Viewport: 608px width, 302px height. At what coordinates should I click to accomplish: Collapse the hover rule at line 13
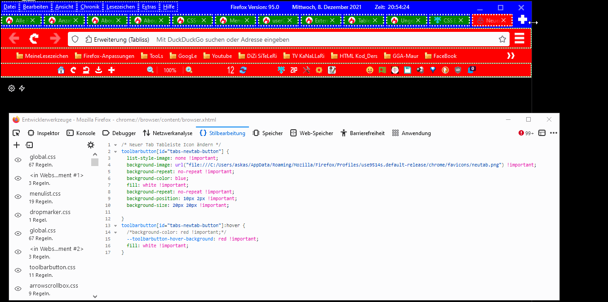tap(115, 226)
